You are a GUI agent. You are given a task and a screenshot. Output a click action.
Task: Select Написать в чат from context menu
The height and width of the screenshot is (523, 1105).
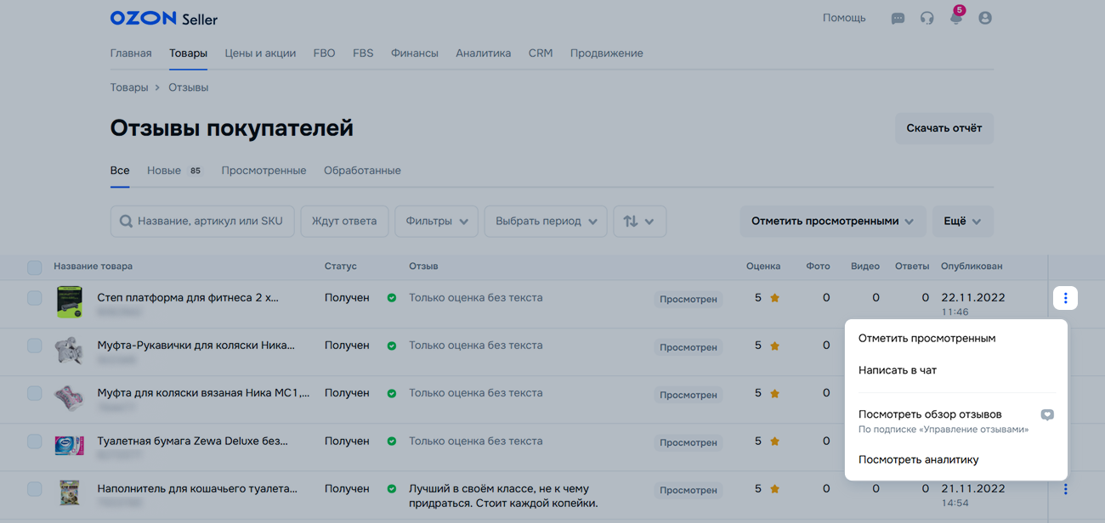pyautogui.click(x=897, y=370)
